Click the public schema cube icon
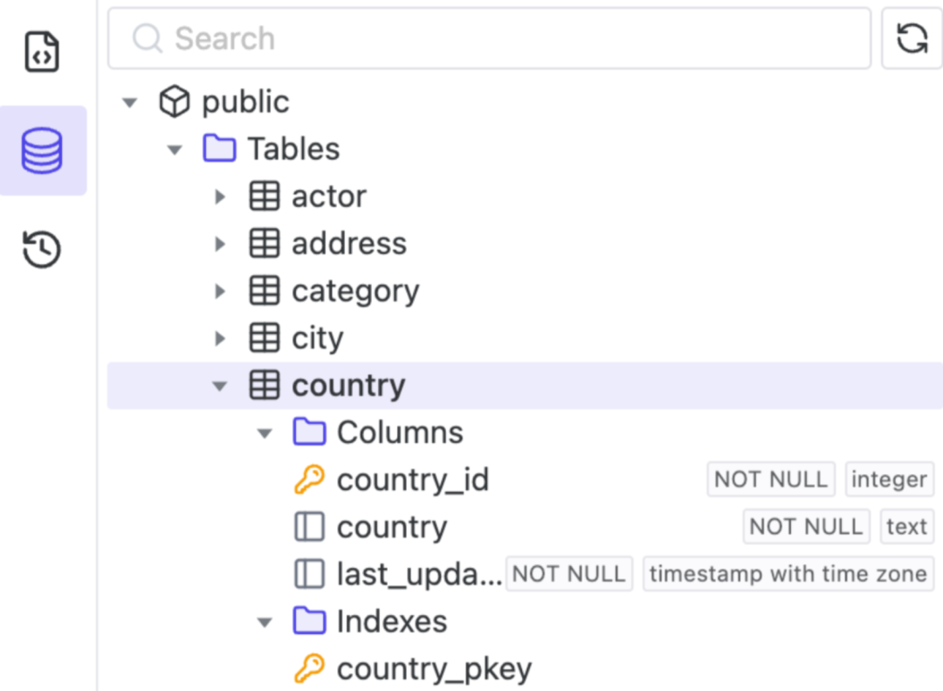 pos(175,101)
